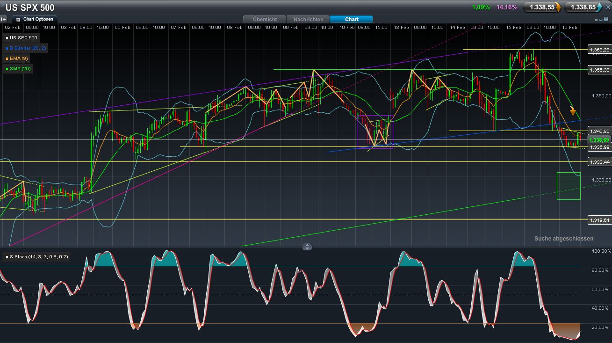Click the 07 Feb date on time axis
Viewport: 612px width, 343px height.
click(x=179, y=28)
